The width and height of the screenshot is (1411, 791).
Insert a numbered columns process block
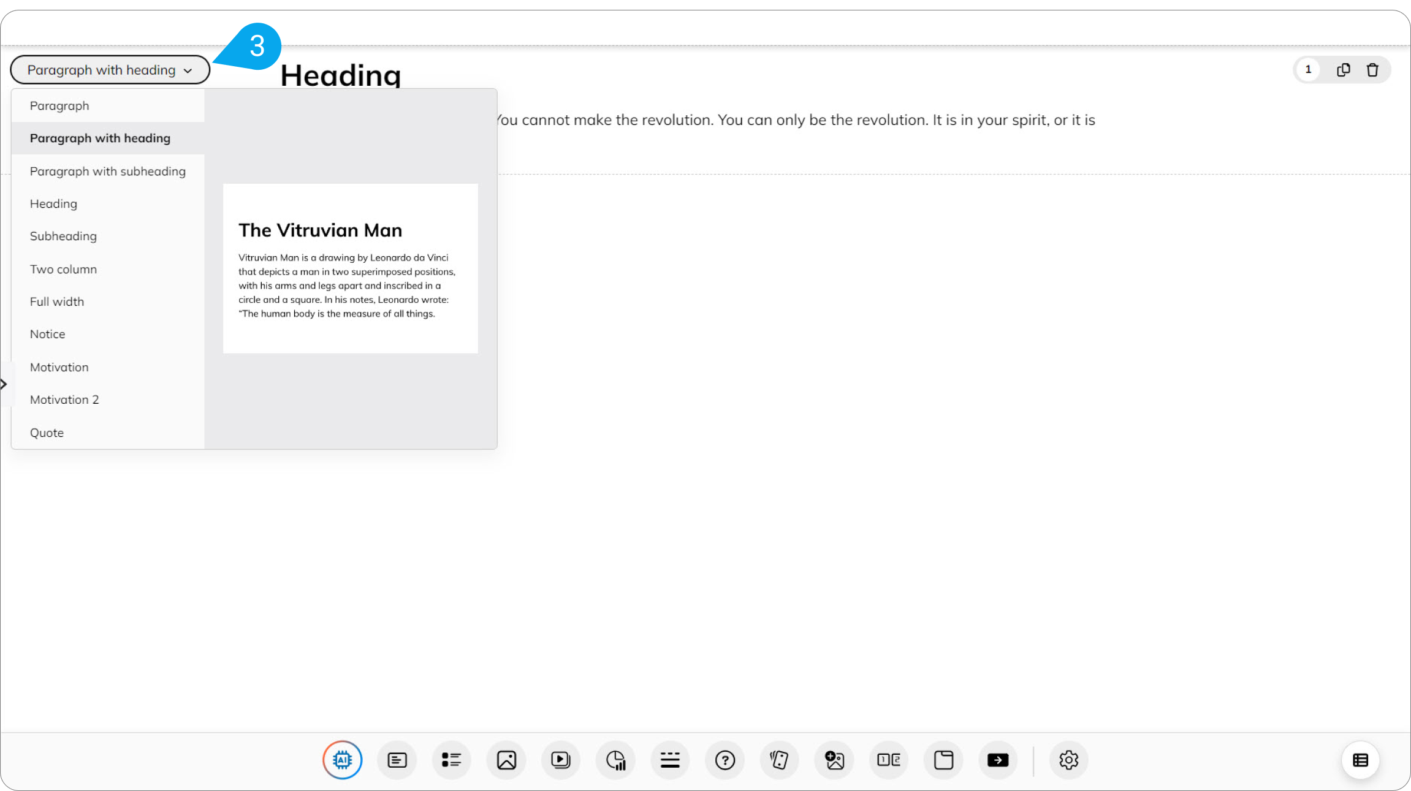889,760
